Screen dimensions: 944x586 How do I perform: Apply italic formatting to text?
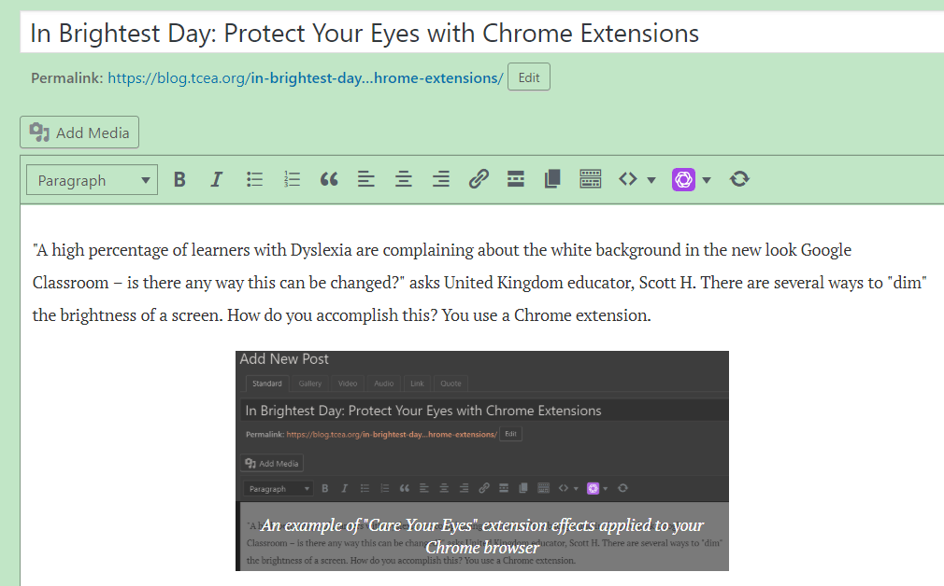(x=217, y=179)
